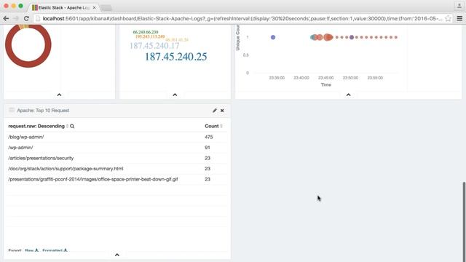Collapse the unique count chart panel caret
This screenshot has height=262, width=466.
click(x=348, y=95)
